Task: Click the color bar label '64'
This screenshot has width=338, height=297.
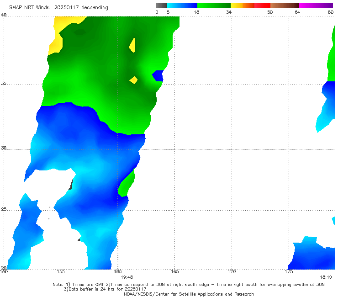Action: tap(297, 12)
